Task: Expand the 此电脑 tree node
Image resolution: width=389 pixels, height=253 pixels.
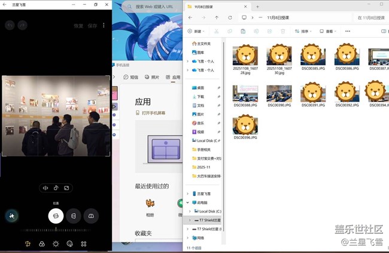Action: click(x=187, y=202)
